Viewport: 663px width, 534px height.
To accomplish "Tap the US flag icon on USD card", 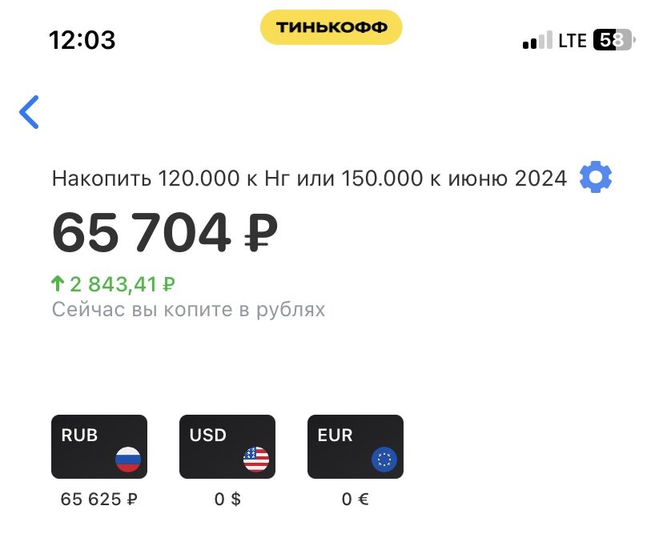I will (x=257, y=457).
